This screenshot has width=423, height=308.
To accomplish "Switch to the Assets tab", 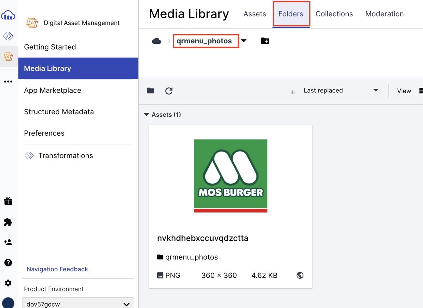I will [255, 14].
